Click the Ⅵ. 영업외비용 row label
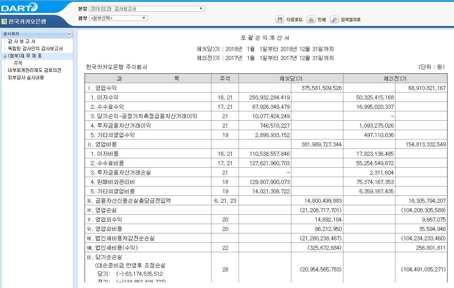Screen dimensions: 454x288 tap(104, 229)
